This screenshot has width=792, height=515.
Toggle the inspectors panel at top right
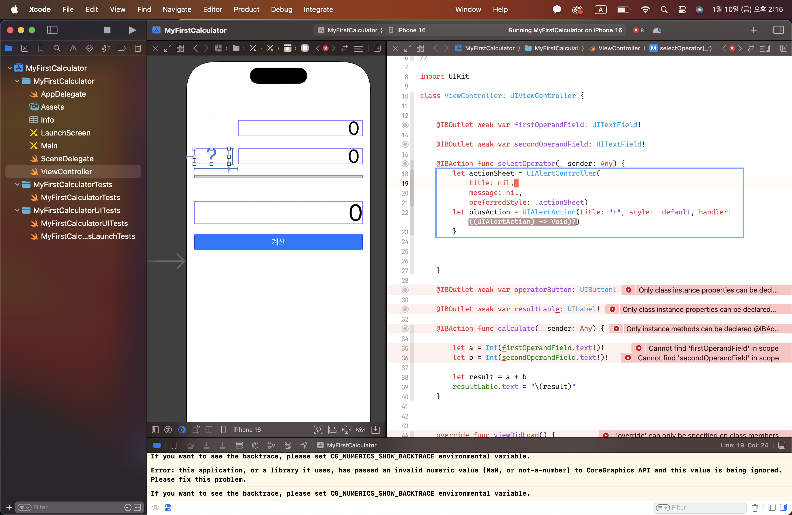tap(778, 30)
